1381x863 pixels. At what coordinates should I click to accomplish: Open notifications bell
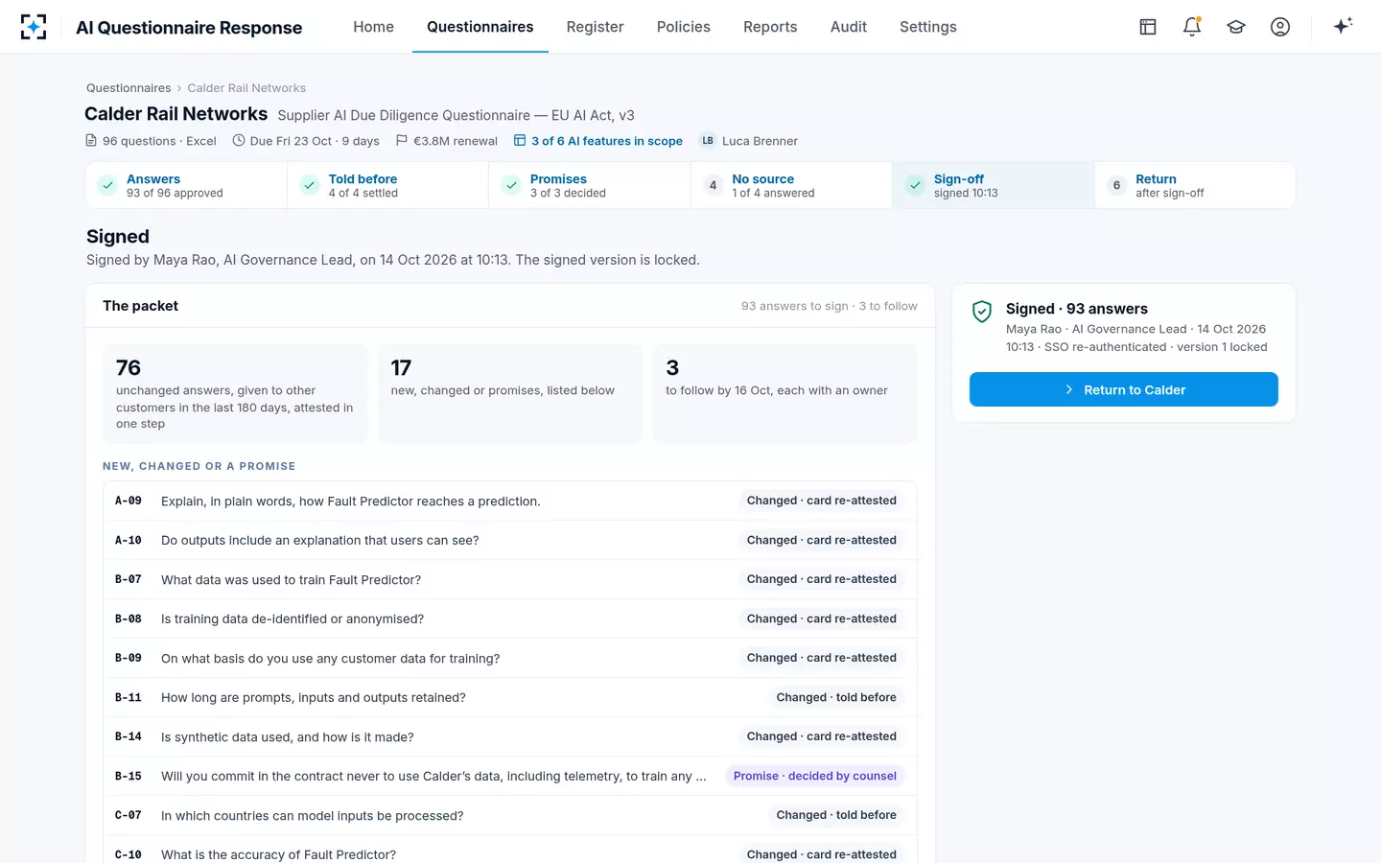pos(1192,27)
